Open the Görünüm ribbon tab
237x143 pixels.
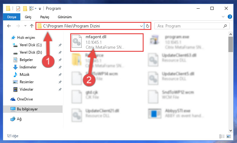tap(65, 17)
